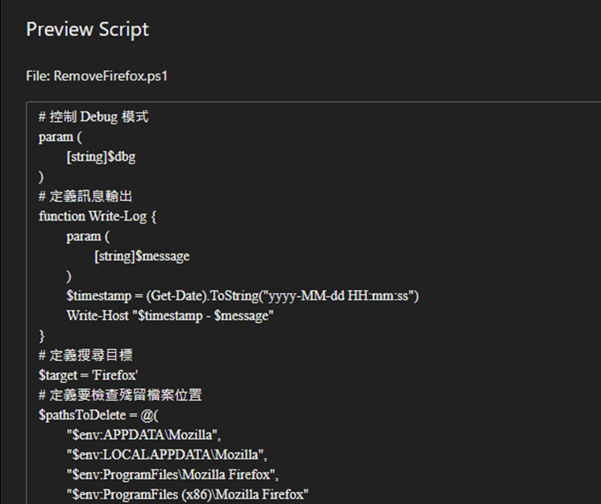This screenshot has width=601, height=504.
Task: Click the function Write-Log declaration line
Action: pyautogui.click(x=97, y=216)
